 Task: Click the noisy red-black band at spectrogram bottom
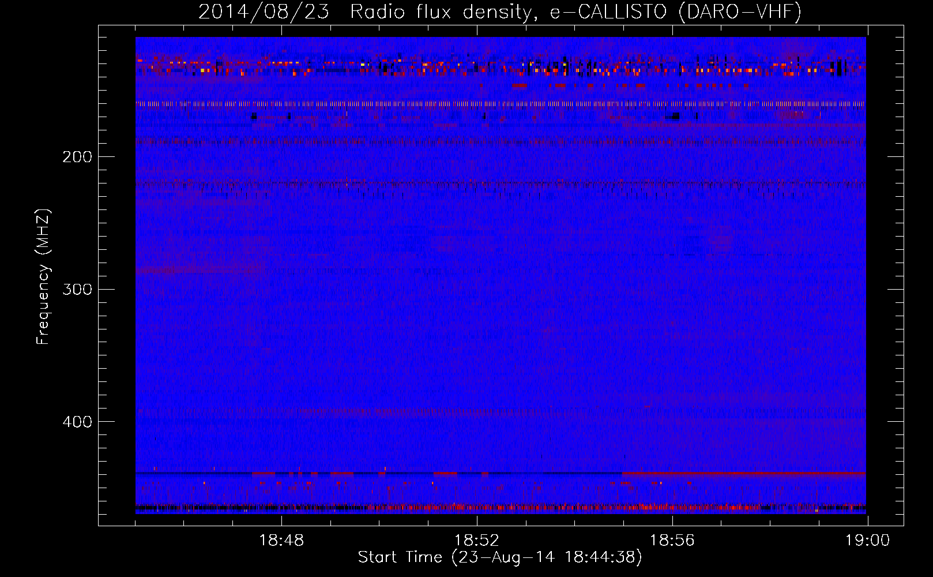click(501, 508)
